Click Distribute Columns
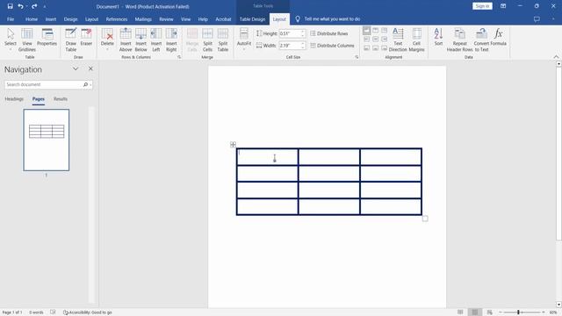Viewport: 562px width, 316px height. (x=332, y=46)
